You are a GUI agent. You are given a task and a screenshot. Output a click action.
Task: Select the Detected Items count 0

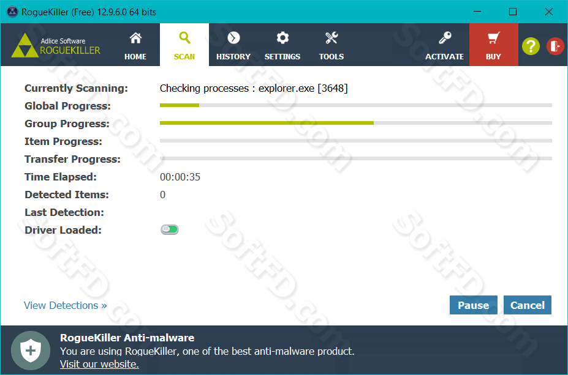(162, 195)
